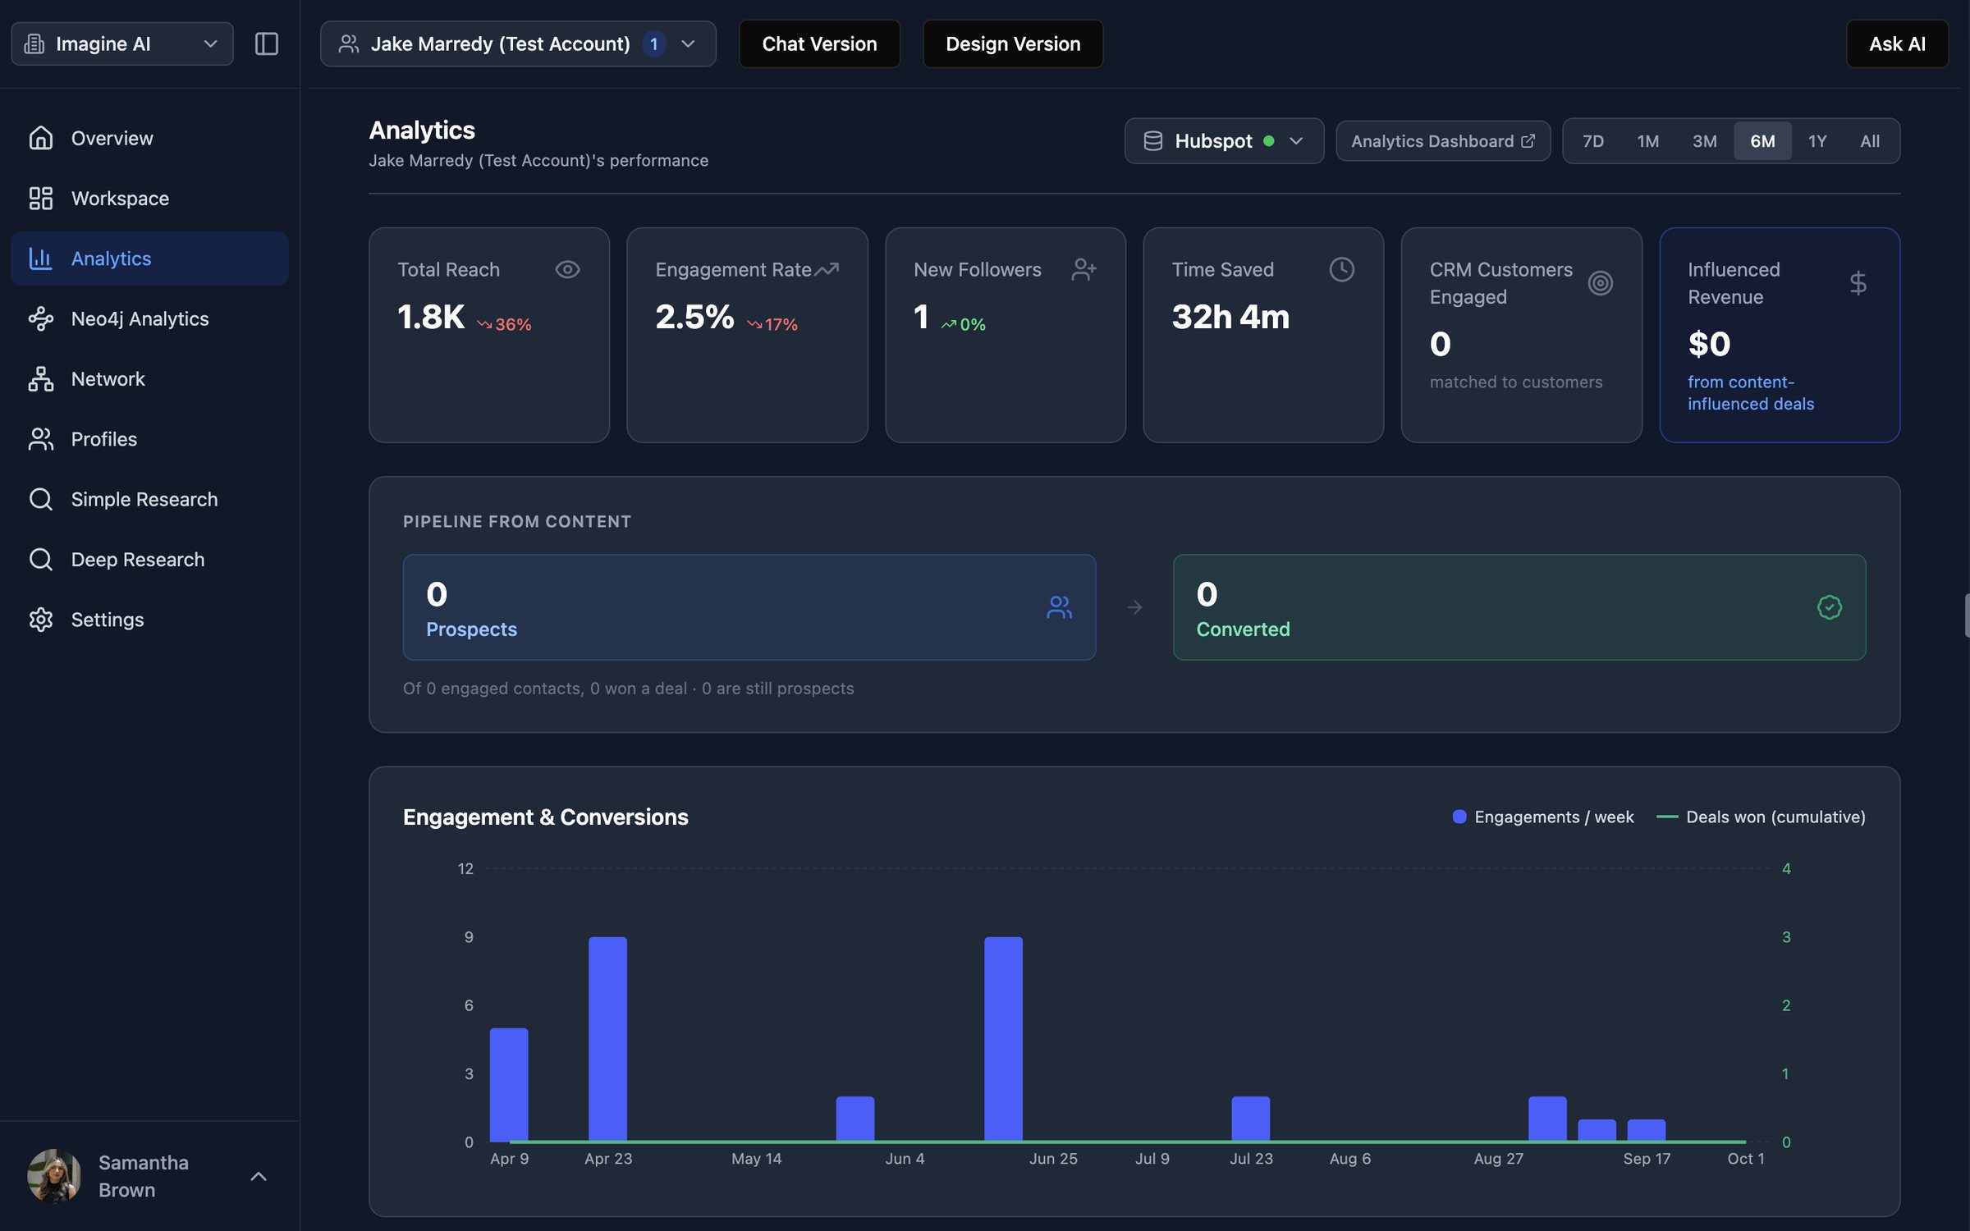
Task: Click the Total Reach eye icon
Action: click(567, 269)
